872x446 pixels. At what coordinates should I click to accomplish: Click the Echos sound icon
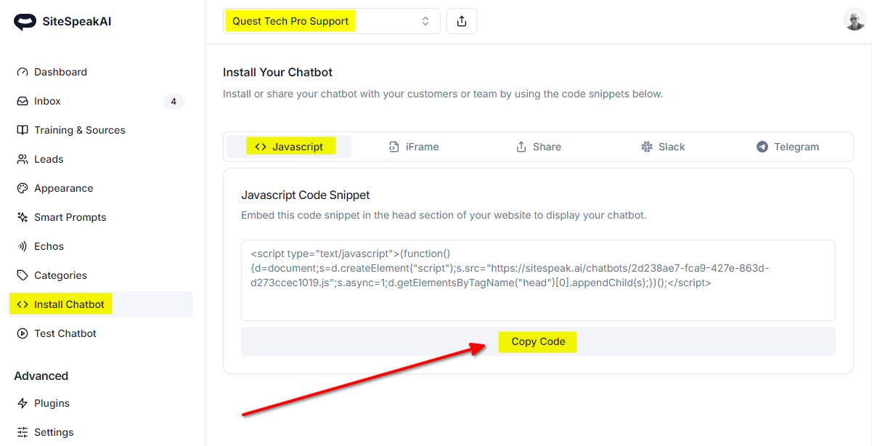(x=23, y=246)
